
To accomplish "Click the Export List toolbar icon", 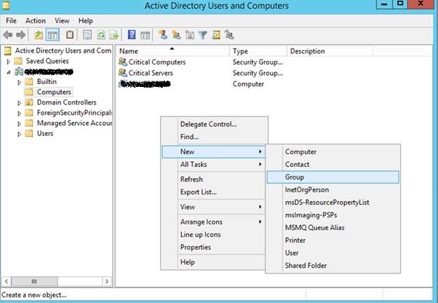I will [114, 35].
